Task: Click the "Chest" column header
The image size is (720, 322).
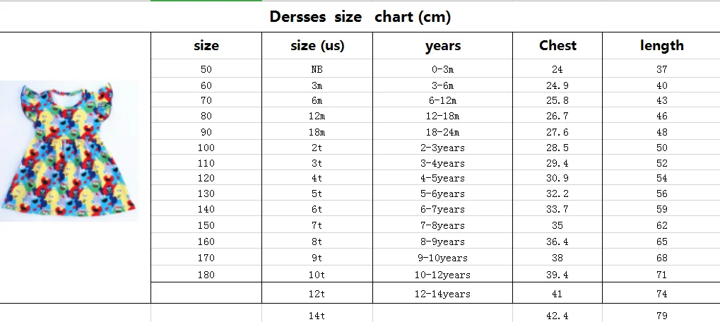Action: 557,46
